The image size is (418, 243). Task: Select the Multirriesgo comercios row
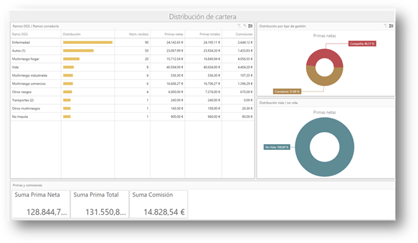pyautogui.click(x=132, y=84)
